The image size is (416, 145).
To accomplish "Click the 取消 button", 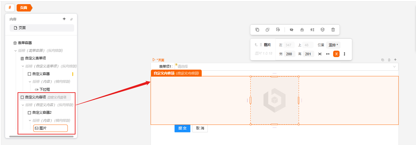I will tap(200, 128).
